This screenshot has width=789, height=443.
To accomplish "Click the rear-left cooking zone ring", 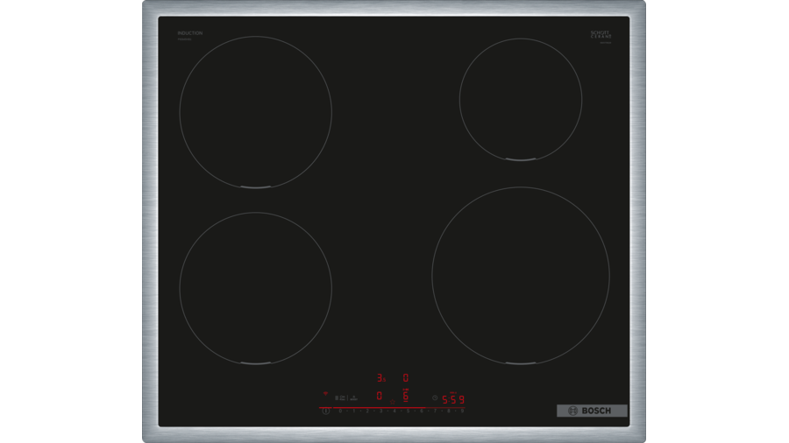I will tap(255, 111).
